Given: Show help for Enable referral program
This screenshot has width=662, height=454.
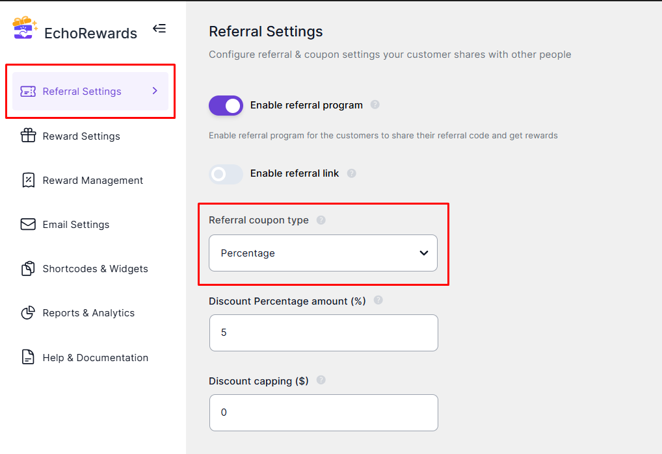Looking at the screenshot, I should [x=375, y=105].
